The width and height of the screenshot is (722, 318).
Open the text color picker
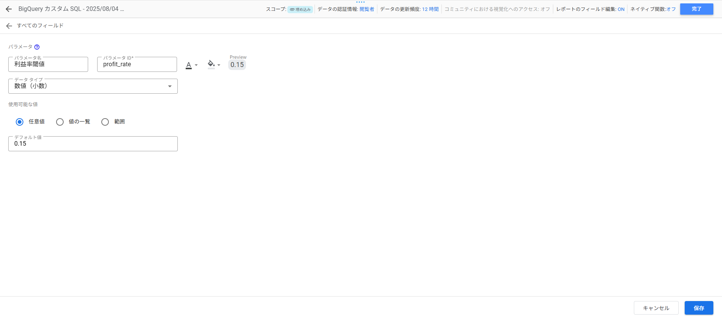(192, 65)
